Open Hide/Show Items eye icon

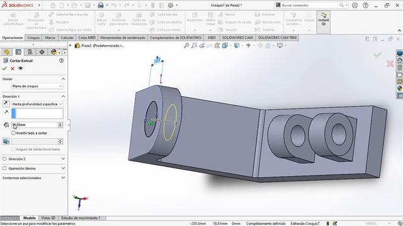248,46
